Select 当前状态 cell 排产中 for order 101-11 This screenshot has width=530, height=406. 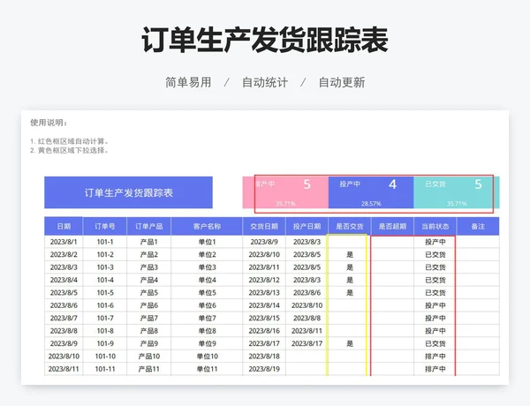[x=435, y=369]
